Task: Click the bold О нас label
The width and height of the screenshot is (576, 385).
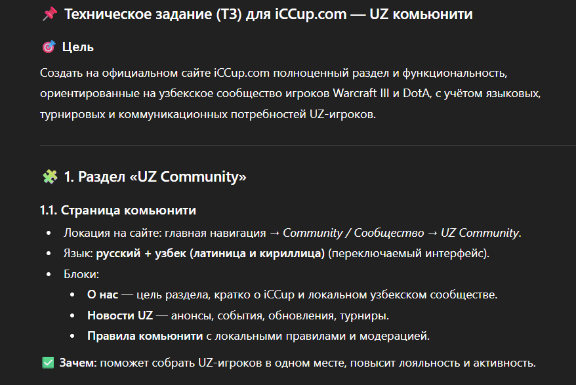Action: pos(103,294)
